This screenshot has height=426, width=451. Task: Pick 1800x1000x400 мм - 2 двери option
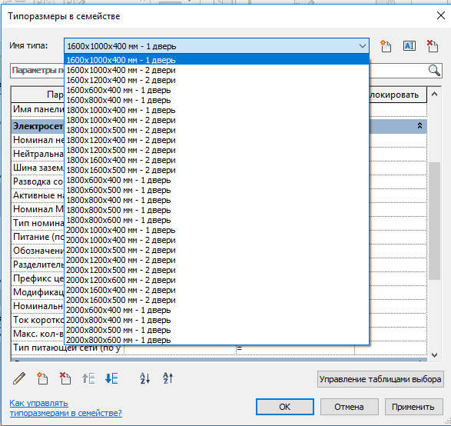coord(217,120)
